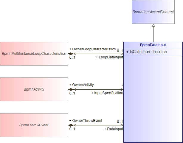183x143 pixels.
Task: Click the asterisk multiplicity near InputSpecification
Action: point(122,86)
